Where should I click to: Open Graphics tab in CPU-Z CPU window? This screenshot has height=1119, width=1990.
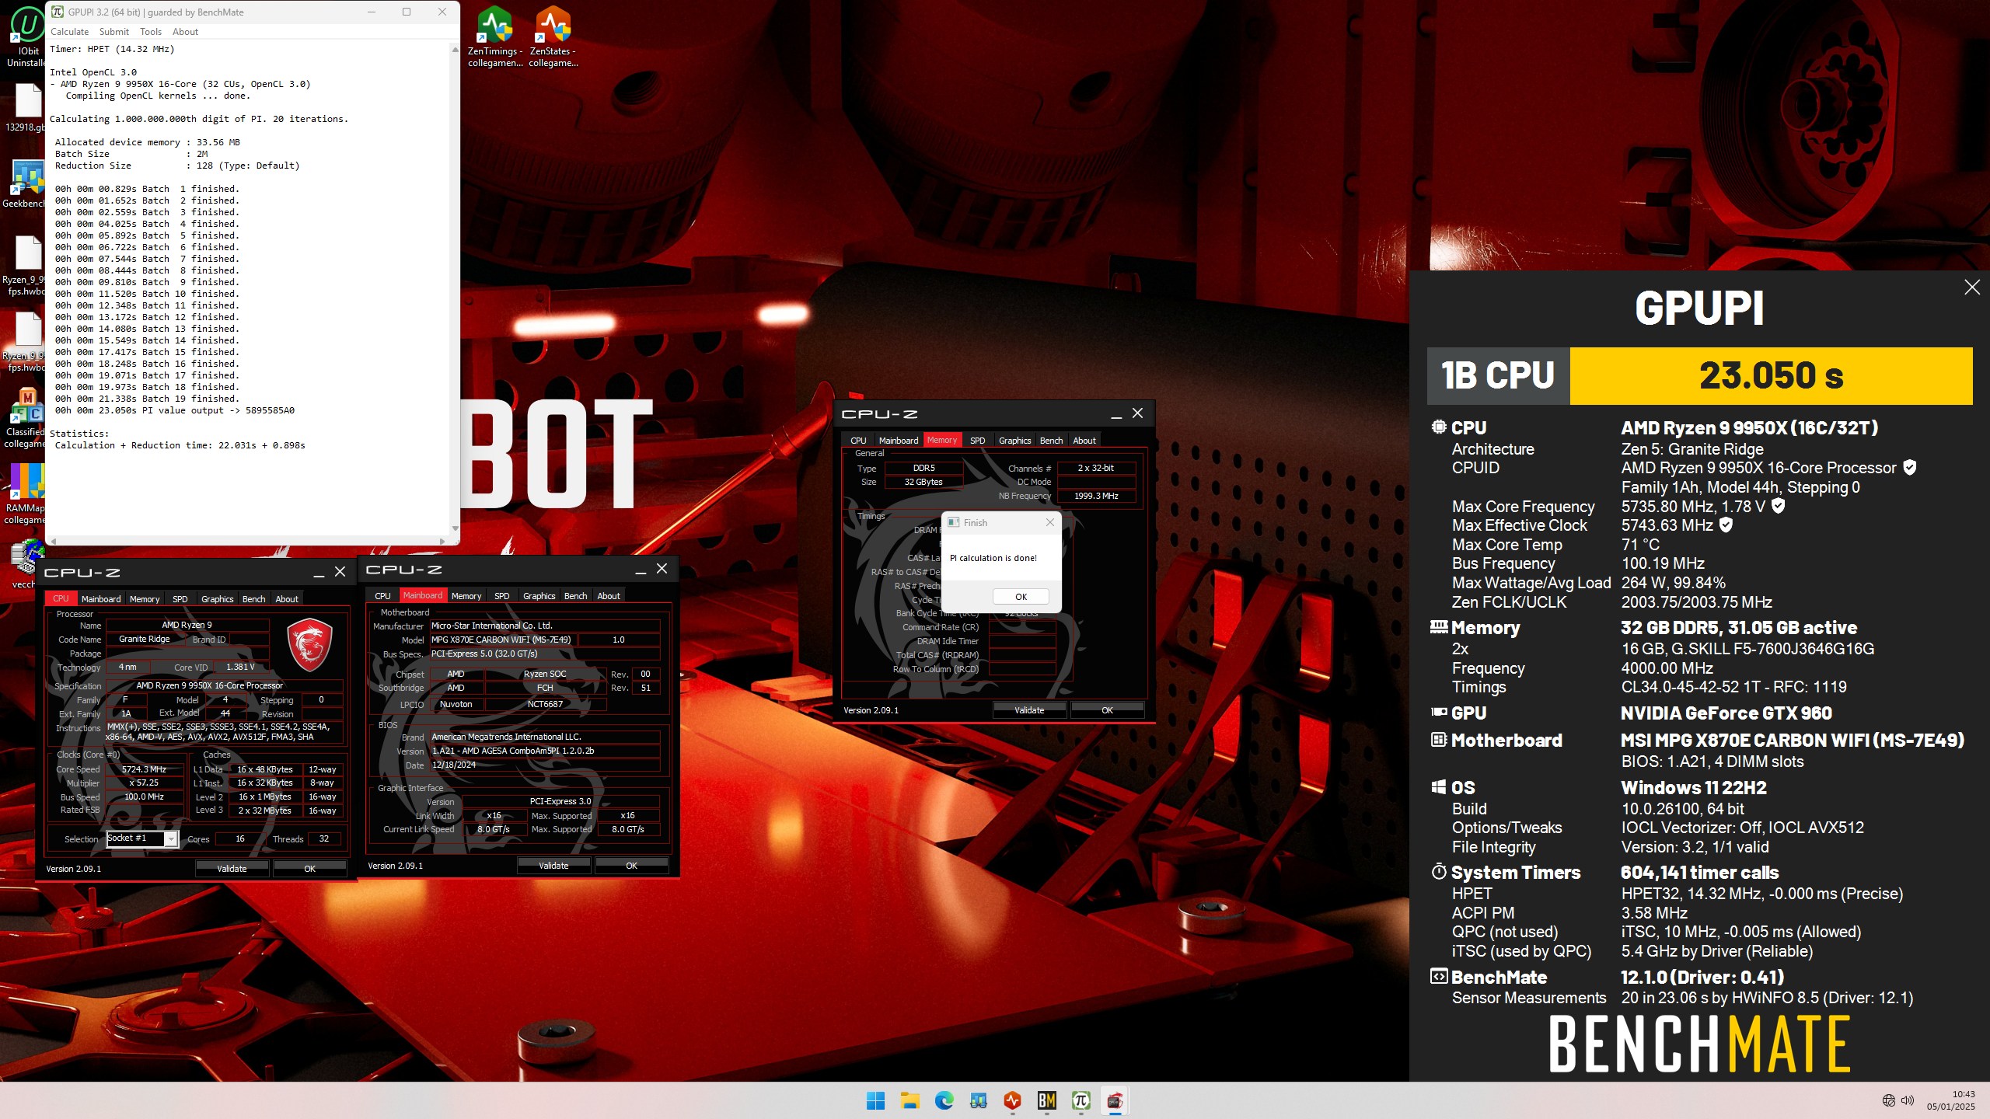coord(217,599)
